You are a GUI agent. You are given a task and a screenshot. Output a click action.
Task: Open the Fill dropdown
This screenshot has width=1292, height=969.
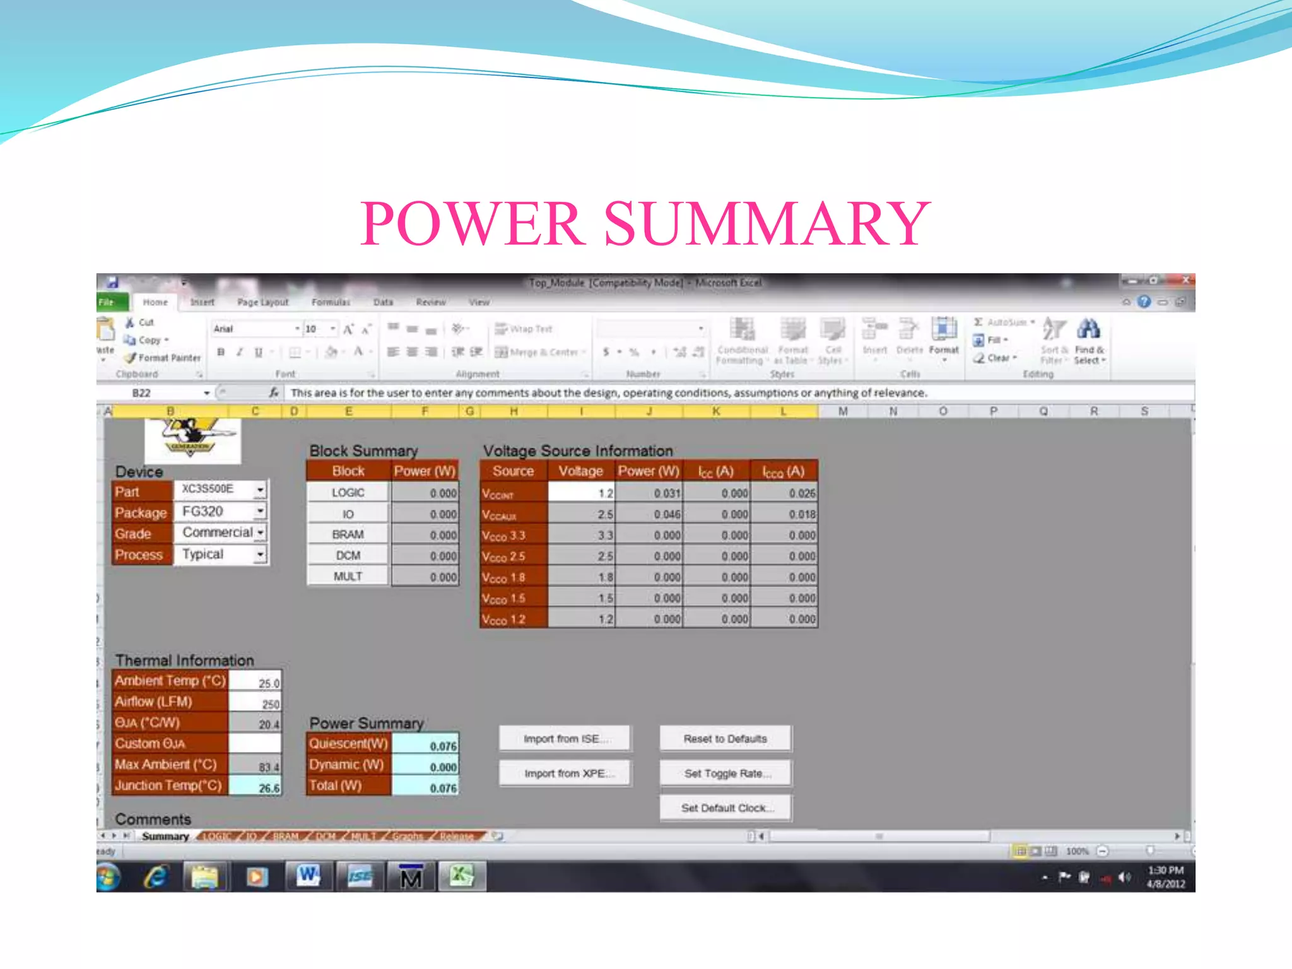990,340
